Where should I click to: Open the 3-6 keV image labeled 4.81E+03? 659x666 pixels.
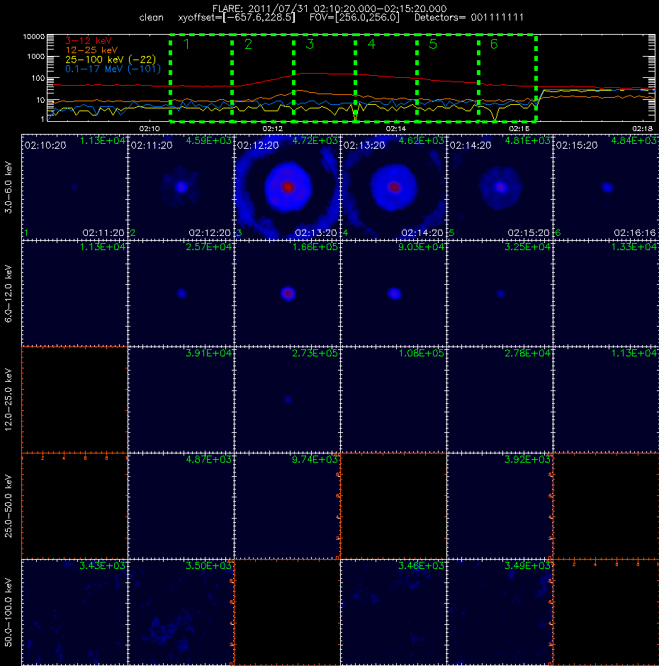500,187
